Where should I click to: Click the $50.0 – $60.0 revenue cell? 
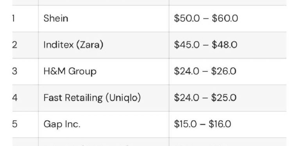228,19
